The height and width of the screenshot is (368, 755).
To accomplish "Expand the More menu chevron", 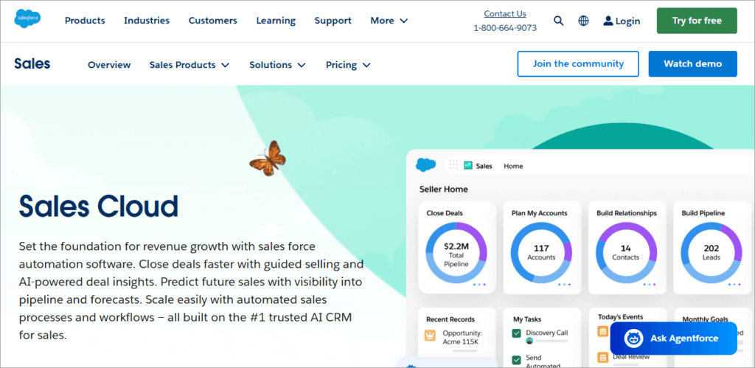I will (404, 21).
